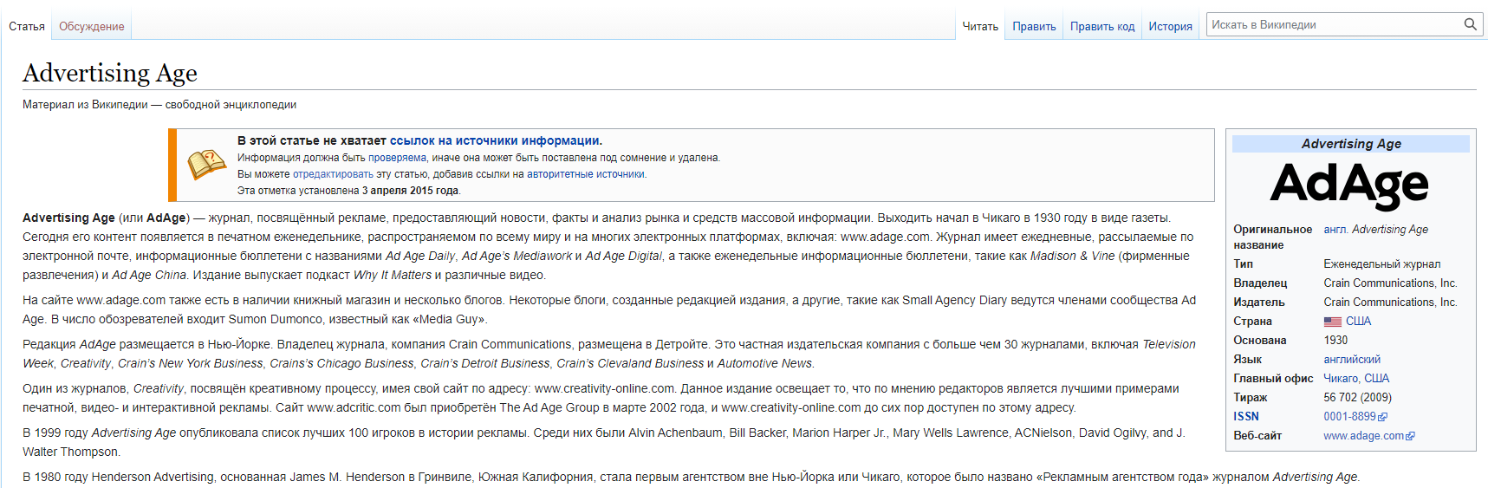Viewport: 1488px width, 488px height.
Task: Click the USA flag icon in infobox
Action: click(1332, 322)
